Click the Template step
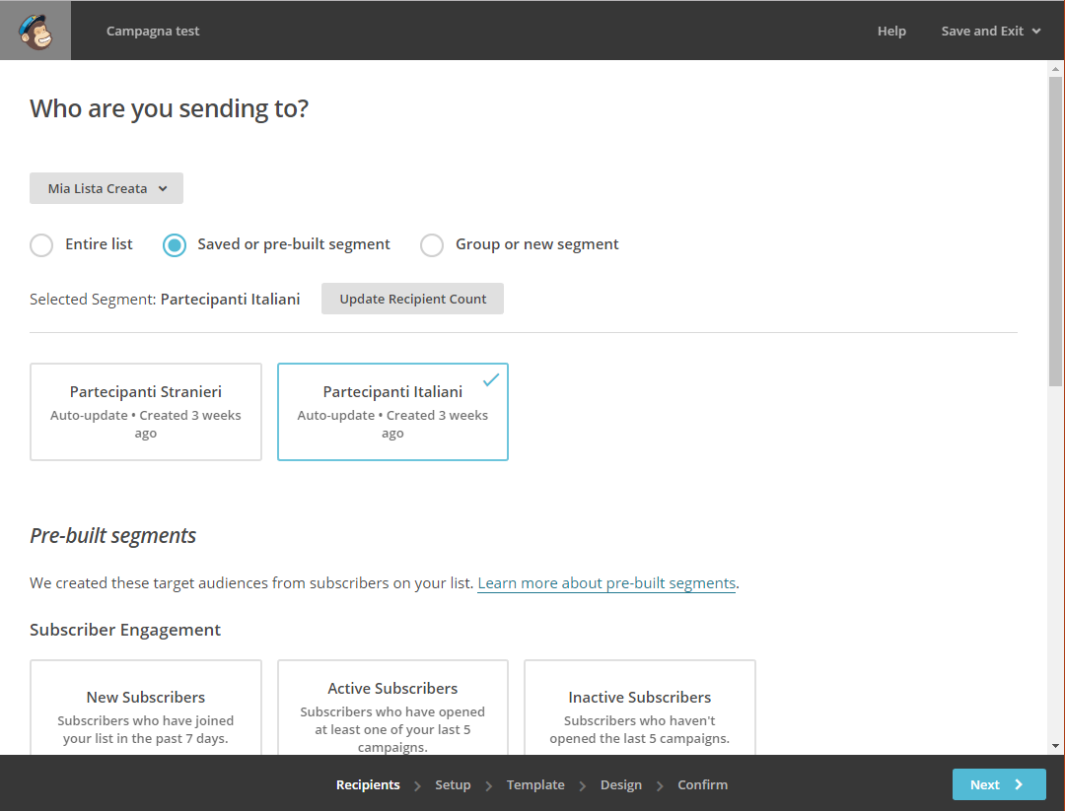The image size is (1065, 811). 535,784
